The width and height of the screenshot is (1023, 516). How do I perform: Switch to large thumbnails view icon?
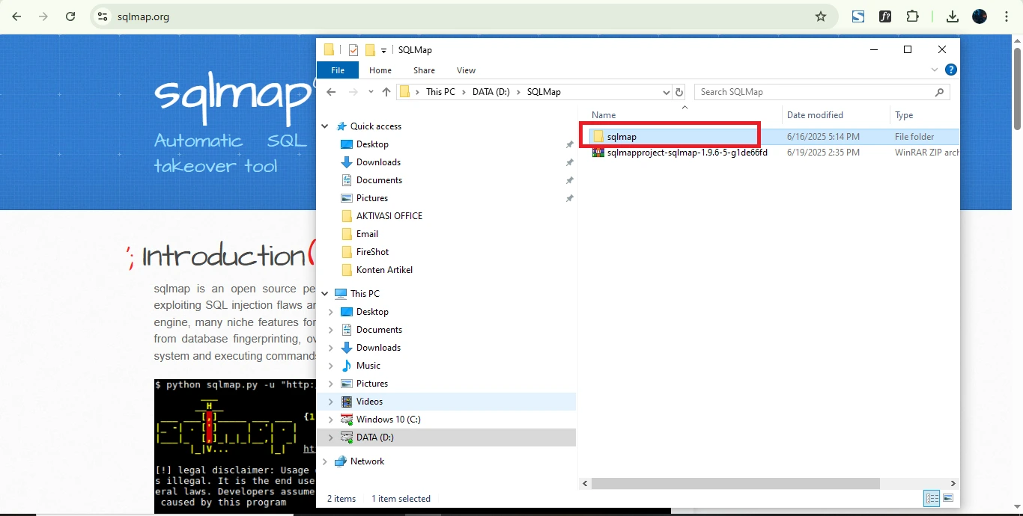pos(948,498)
